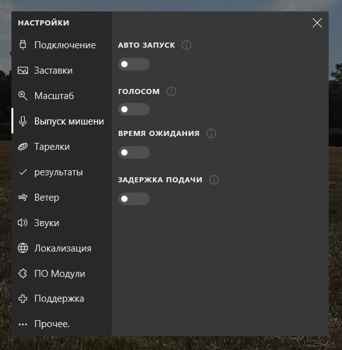This screenshot has width=342, height=350.
Task: Show info for АВТО ЗАПУСК
Action: tap(187, 45)
